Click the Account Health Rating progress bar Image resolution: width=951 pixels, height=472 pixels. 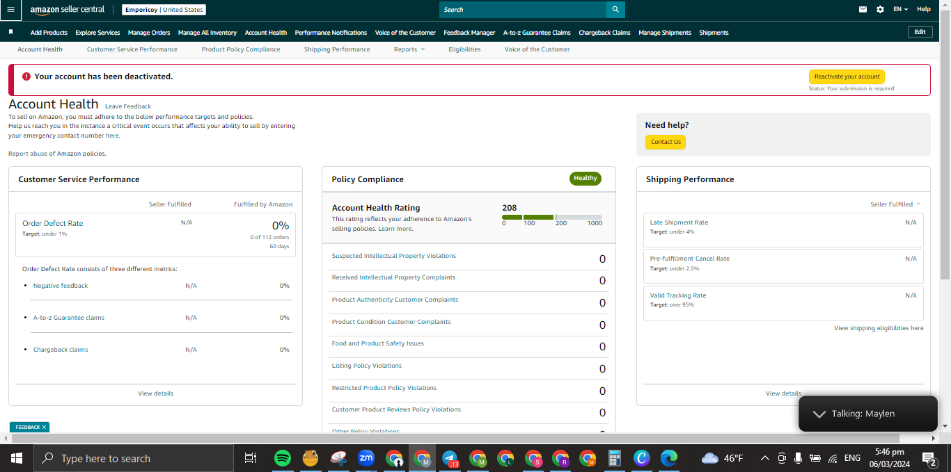coord(552,218)
